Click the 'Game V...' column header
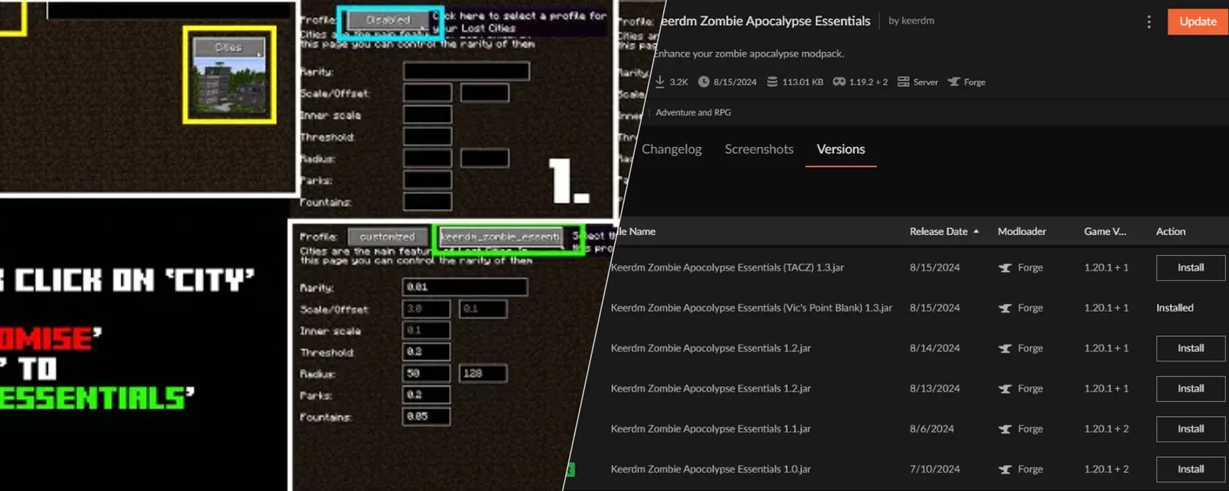Screen dimensions: 1229x491 coord(1105,232)
